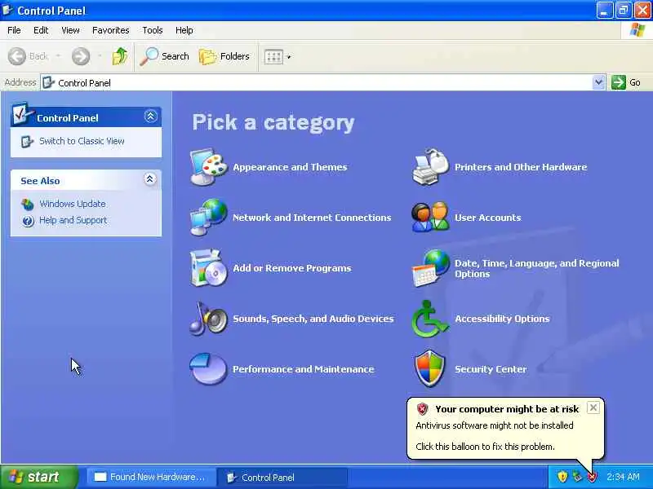Click the Search magnifier toolbar button

point(165,56)
